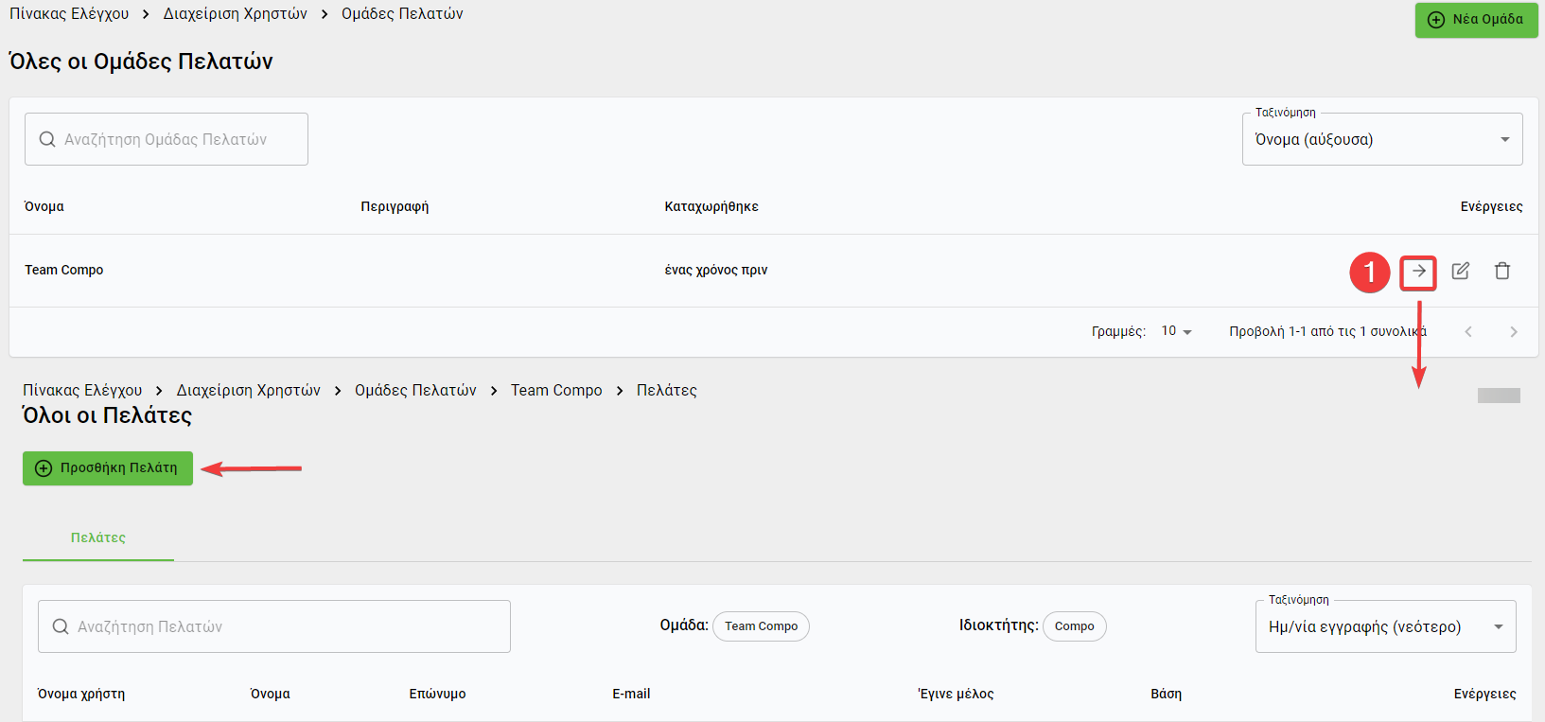Open Διαχείριση Χρηστών in top breadcrumb
The height and width of the screenshot is (722, 1545).
click(235, 14)
